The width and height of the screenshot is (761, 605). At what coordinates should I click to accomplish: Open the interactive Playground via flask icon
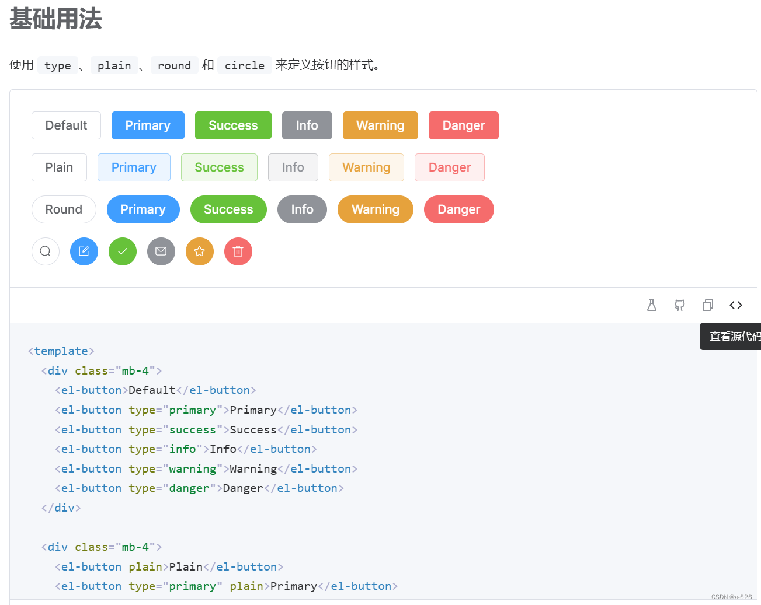[652, 305]
